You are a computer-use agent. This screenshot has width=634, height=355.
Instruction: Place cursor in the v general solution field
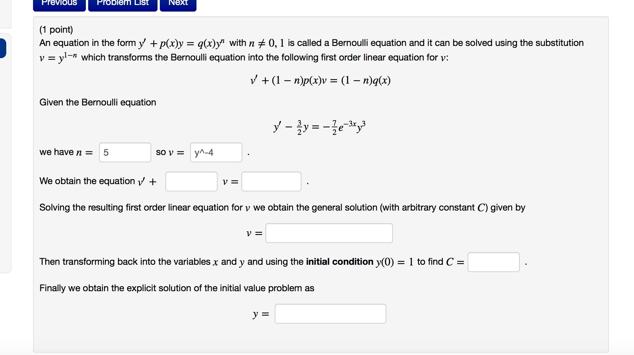[329, 233]
